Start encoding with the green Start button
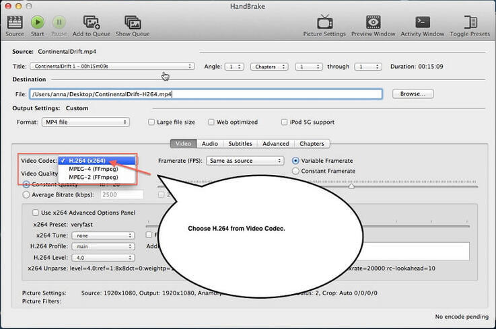This screenshot has width=496, height=329. (x=37, y=22)
